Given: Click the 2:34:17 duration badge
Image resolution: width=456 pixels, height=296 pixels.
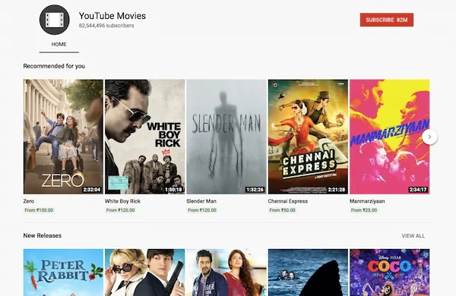Looking at the screenshot, I should [418, 190].
